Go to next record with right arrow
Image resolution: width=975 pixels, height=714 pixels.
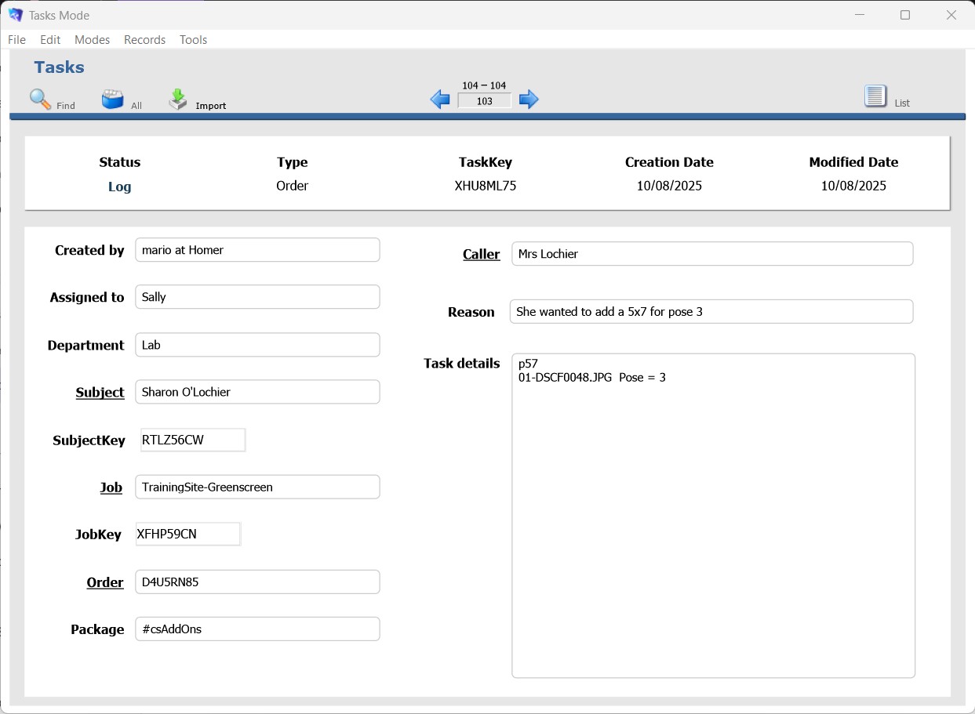click(529, 100)
